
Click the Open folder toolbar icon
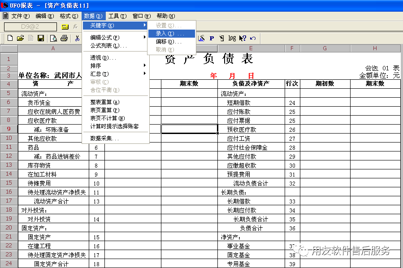click(20, 38)
